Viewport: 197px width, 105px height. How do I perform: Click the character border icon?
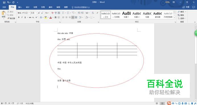click(59, 13)
